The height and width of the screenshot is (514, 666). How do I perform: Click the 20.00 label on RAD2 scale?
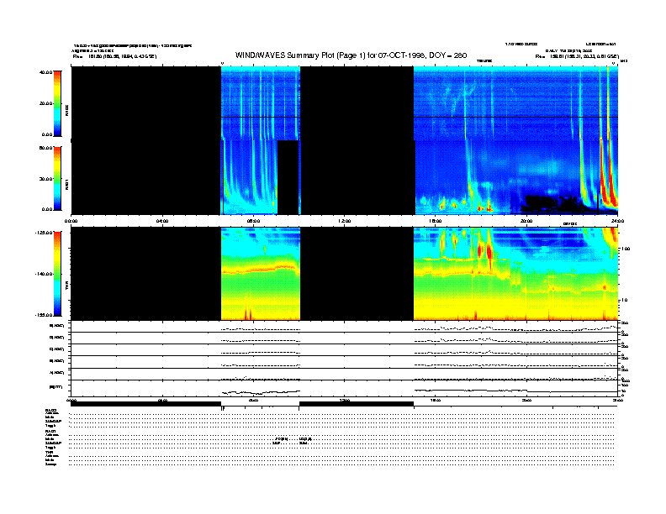click(x=45, y=103)
